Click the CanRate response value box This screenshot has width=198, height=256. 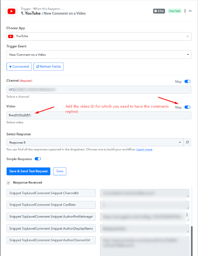tap(145, 205)
